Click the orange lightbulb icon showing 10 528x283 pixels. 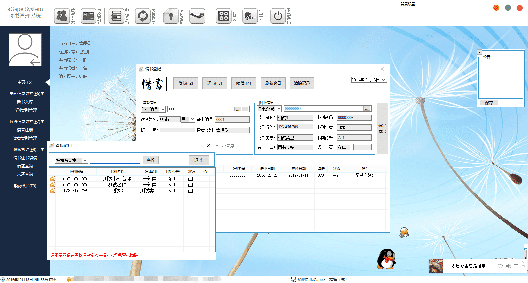(404, 233)
